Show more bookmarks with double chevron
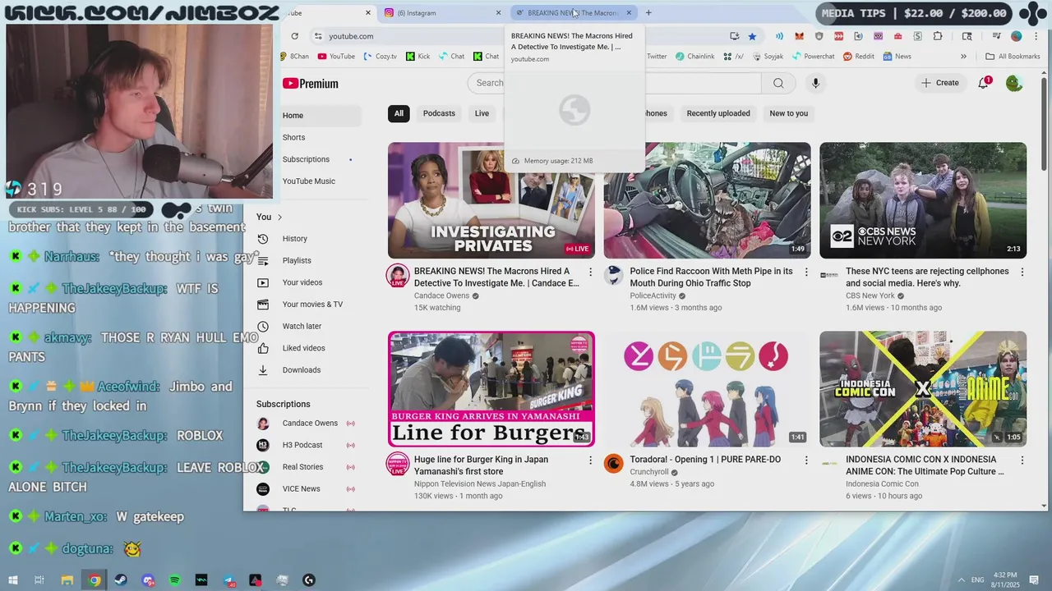1052x591 pixels. point(963,57)
